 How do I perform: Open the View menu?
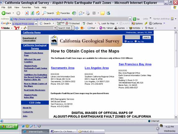17,7
